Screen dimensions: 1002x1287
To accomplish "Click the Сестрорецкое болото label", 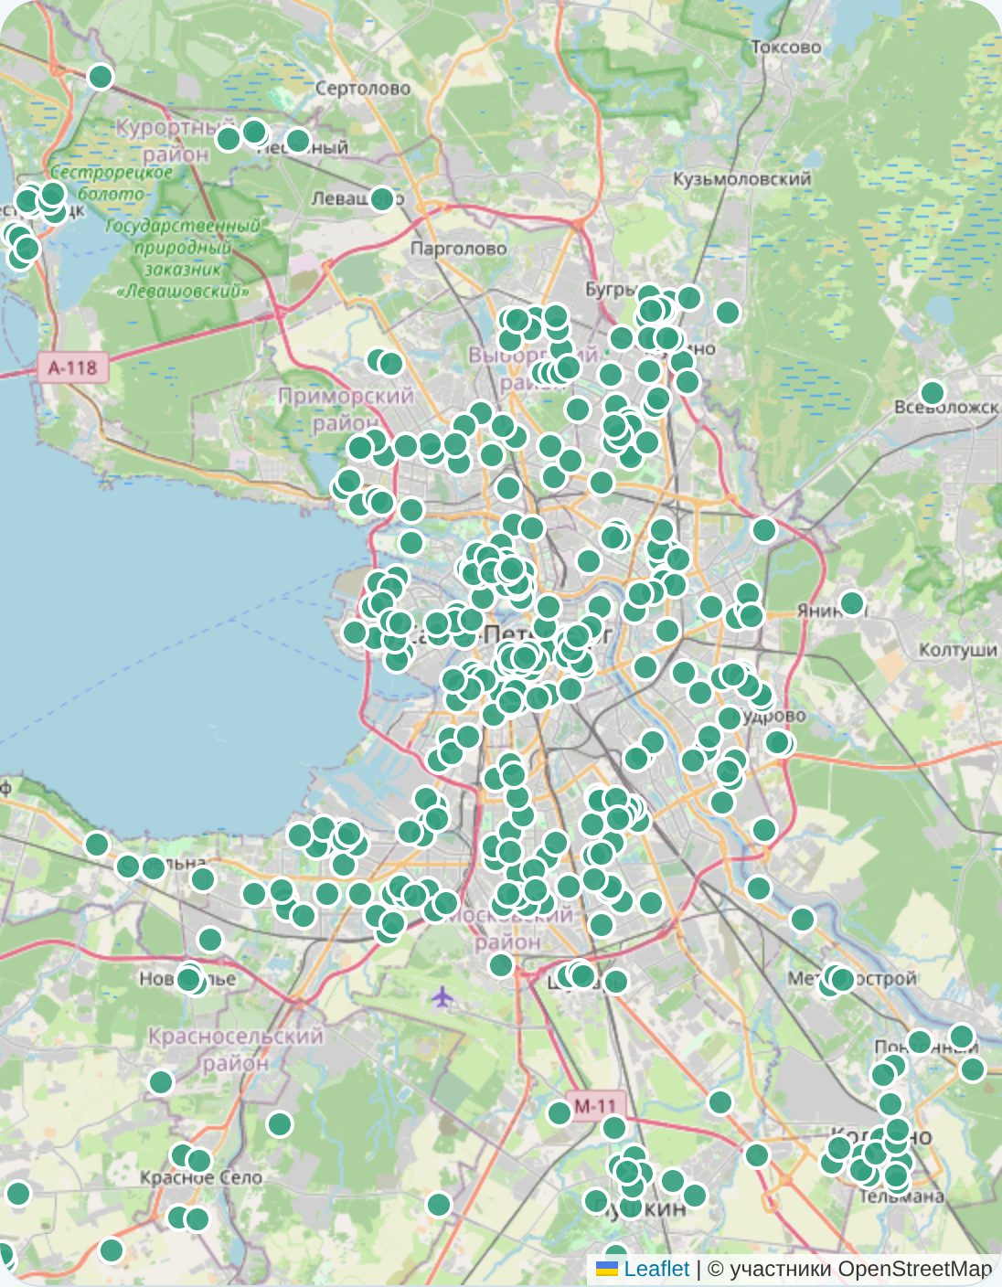I will pyautogui.click(x=111, y=183).
